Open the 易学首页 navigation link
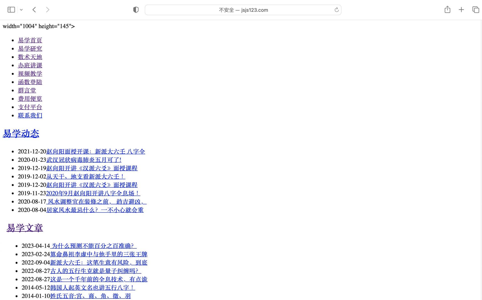Screen dimensions: 482x300 30,40
